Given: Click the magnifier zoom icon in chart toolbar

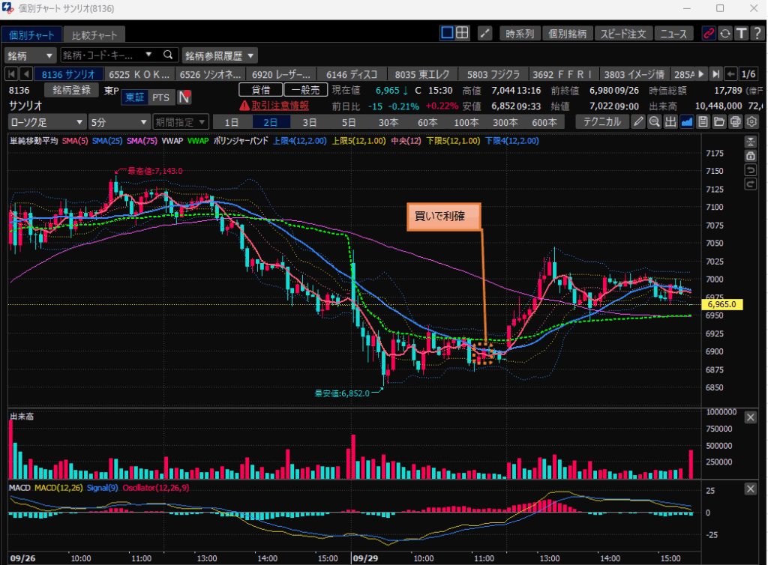Looking at the screenshot, I should coord(654,122).
